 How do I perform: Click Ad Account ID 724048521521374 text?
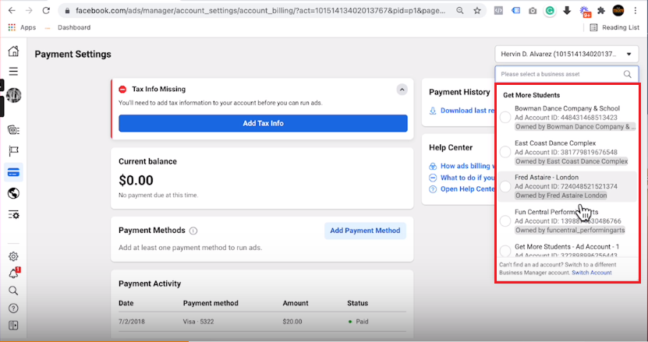point(566,186)
